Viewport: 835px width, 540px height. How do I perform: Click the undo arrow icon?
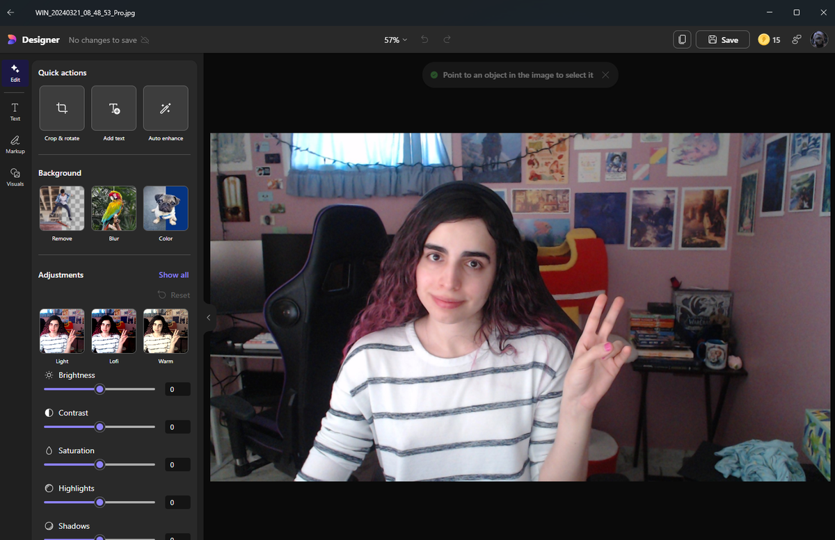point(424,40)
